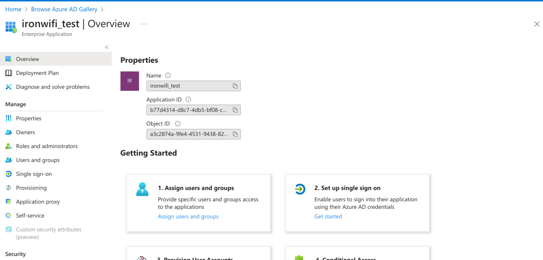Click the Assign users person icon card

[142, 189]
